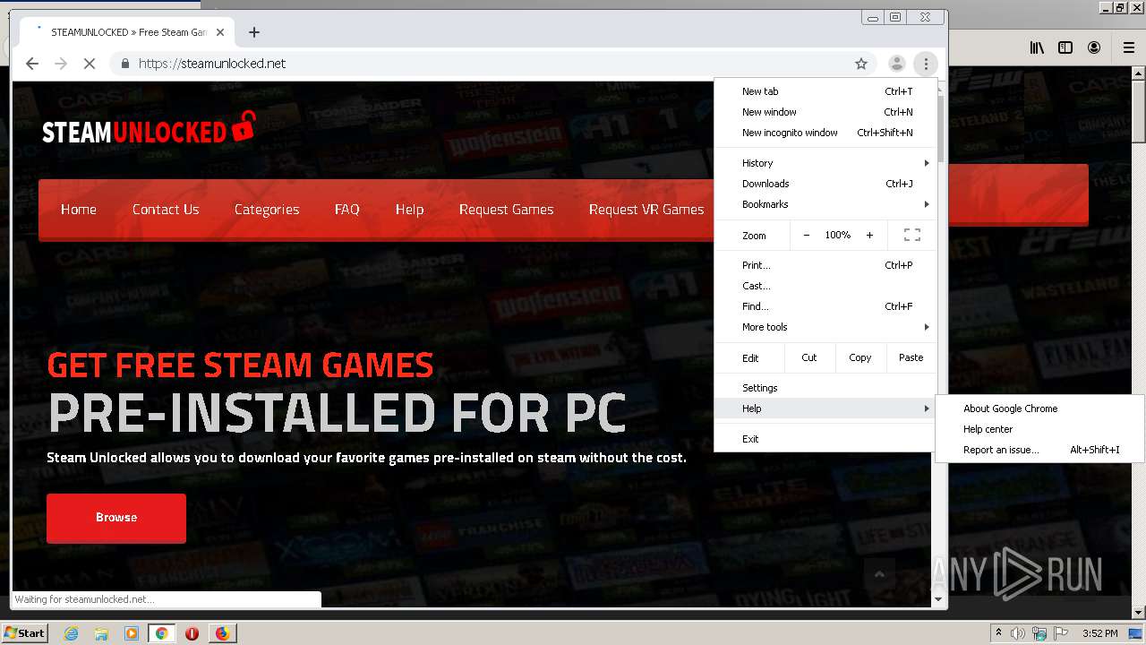Go to Home in the site navigation
Viewport: 1146px width, 645px height.
[x=79, y=210]
